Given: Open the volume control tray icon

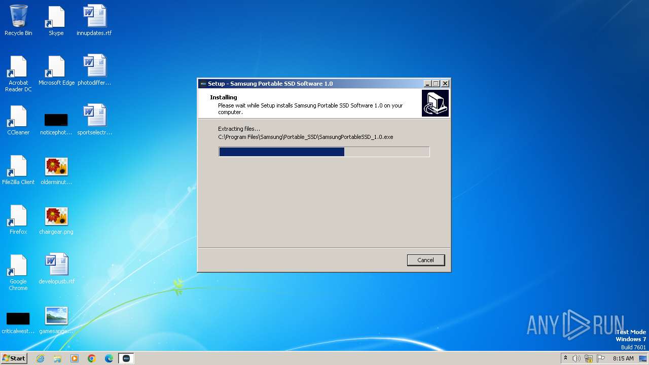Looking at the screenshot, I should (x=576, y=358).
